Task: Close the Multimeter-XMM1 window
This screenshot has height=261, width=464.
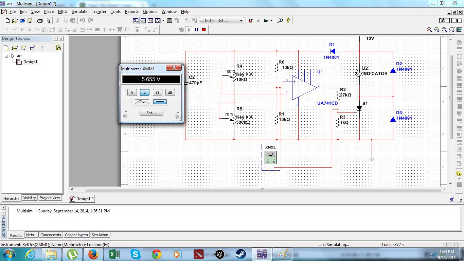Action: [x=174, y=68]
